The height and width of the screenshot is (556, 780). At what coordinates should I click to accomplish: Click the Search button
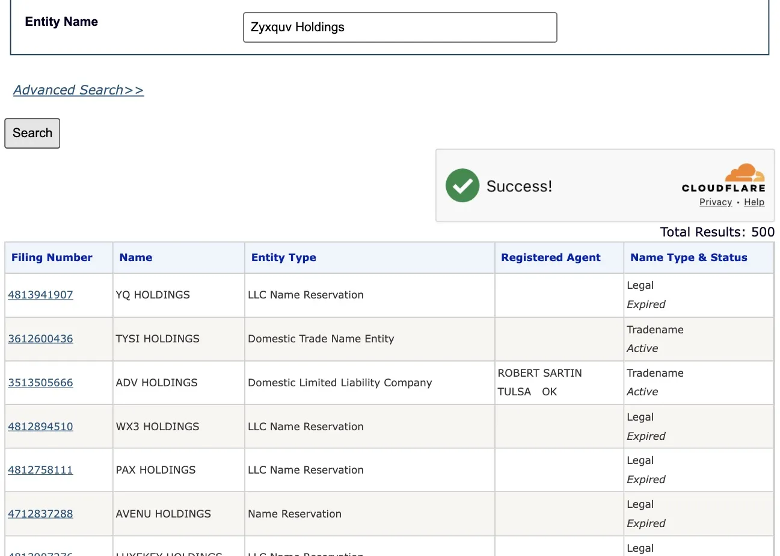pos(32,133)
